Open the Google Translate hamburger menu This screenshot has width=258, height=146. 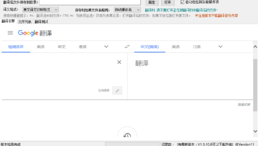[x=10, y=33]
